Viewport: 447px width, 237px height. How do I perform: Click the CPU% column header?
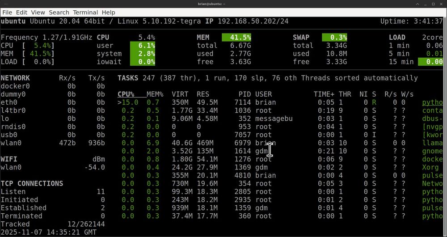[x=126, y=94]
